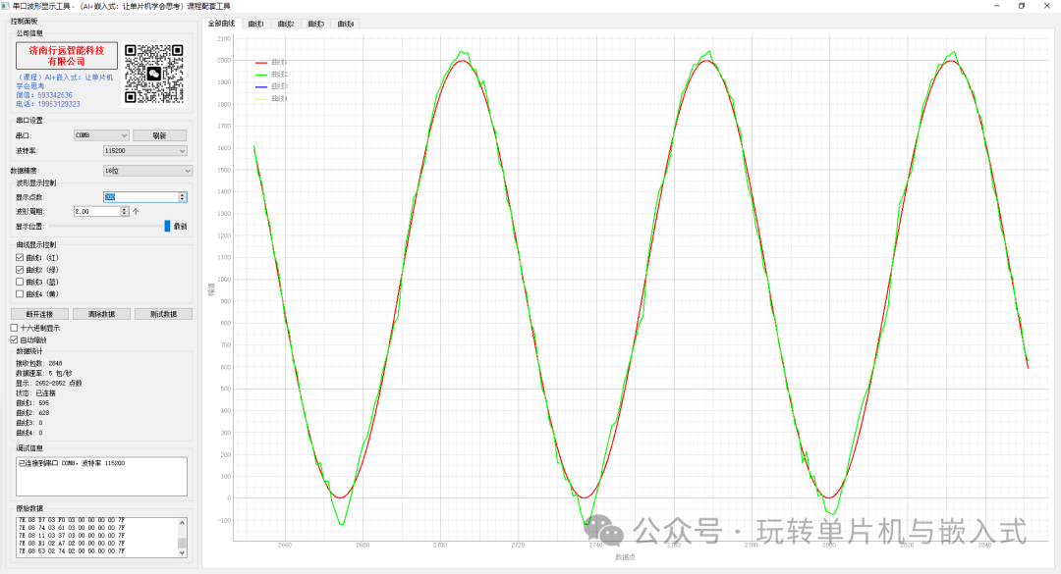Click the 调试信息 debug message text box
The width and height of the screenshot is (1061, 574).
[x=101, y=476]
